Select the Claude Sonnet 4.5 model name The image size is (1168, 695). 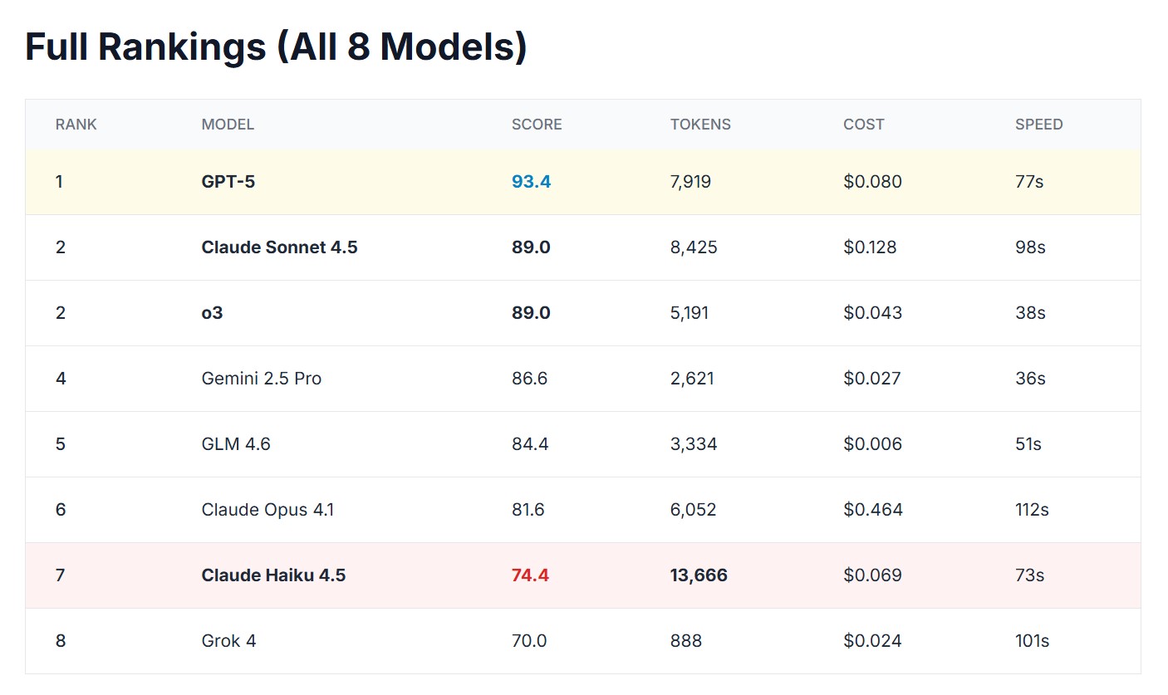click(x=279, y=247)
